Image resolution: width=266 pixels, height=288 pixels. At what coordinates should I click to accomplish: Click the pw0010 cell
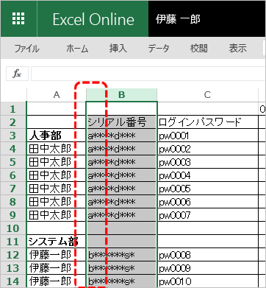[208, 281]
